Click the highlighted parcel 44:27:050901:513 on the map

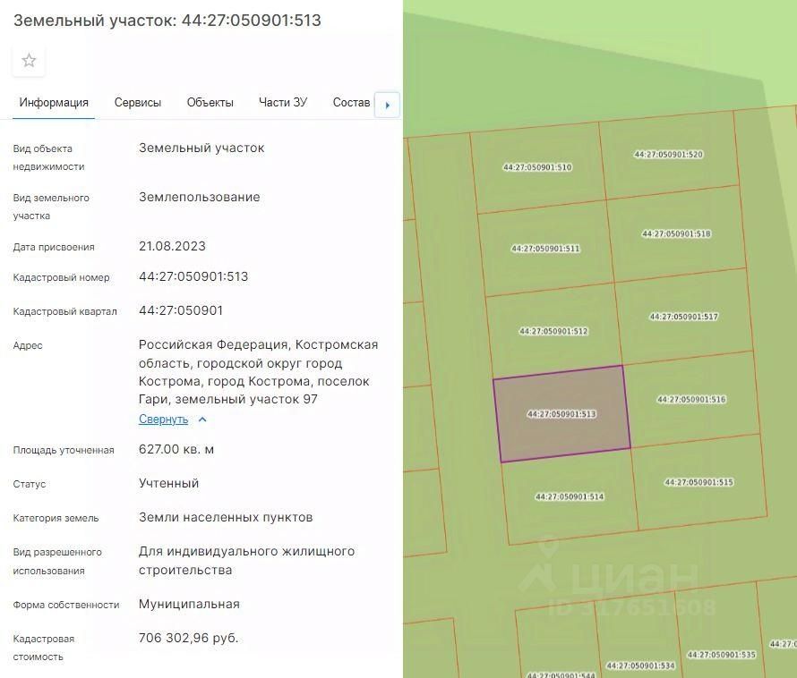pos(561,414)
